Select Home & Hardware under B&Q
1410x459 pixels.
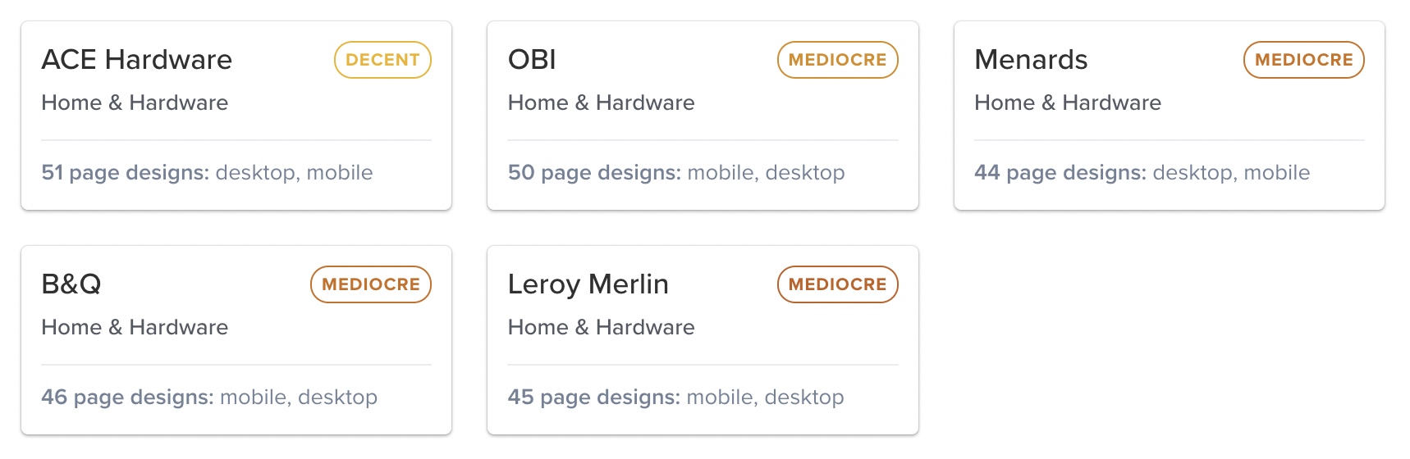pos(135,327)
